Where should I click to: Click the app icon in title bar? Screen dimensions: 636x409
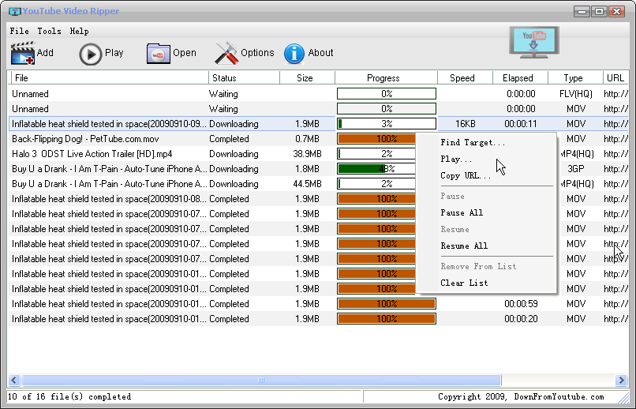[15, 11]
